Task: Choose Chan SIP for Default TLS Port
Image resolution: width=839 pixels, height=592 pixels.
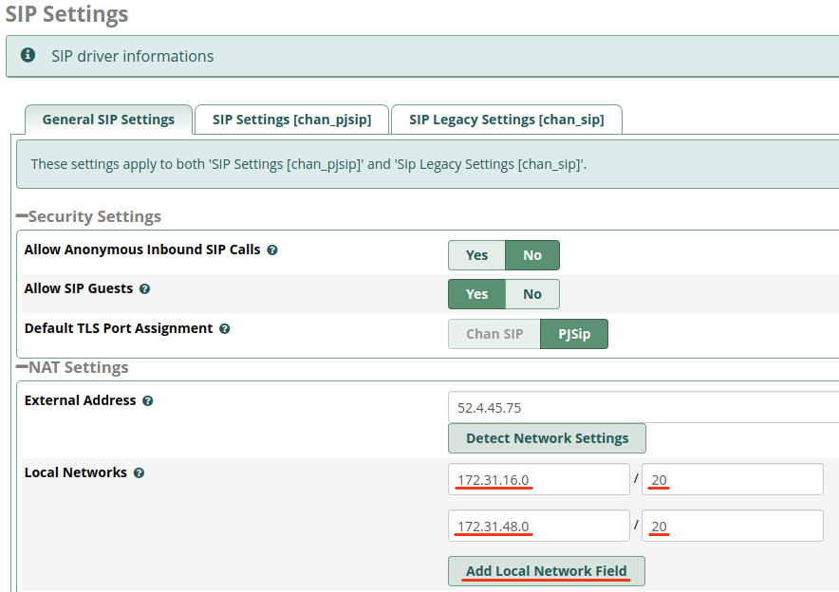Action: pyautogui.click(x=494, y=334)
